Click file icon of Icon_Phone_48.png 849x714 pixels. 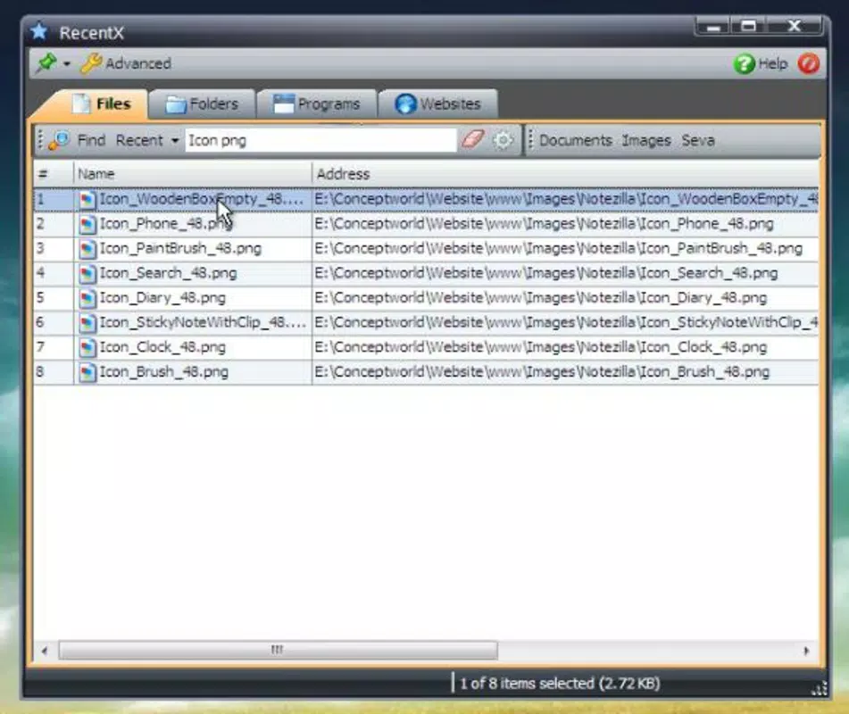tap(87, 224)
